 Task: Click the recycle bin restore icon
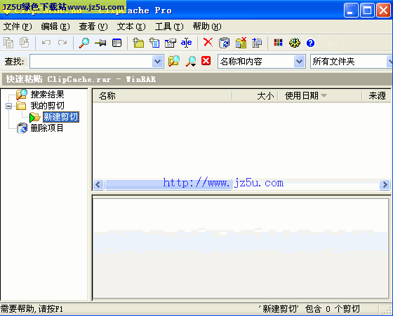(224, 43)
